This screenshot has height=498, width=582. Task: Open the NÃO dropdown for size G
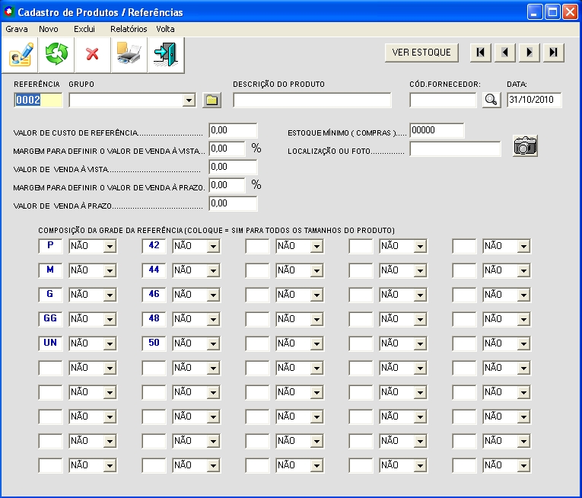point(110,295)
